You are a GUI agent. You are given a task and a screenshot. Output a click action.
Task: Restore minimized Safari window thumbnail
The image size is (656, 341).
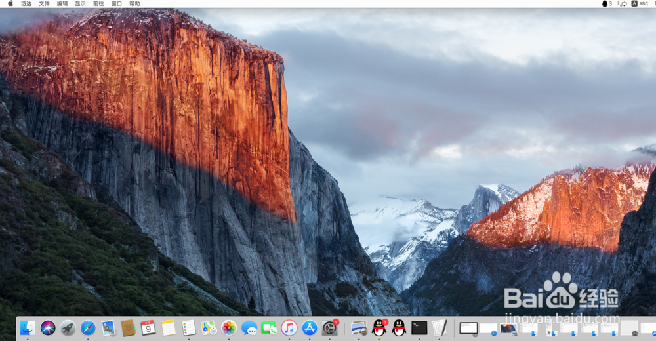tap(488, 329)
